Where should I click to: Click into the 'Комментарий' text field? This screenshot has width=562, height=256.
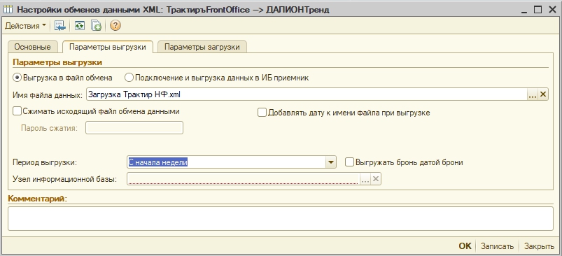point(281,218)
